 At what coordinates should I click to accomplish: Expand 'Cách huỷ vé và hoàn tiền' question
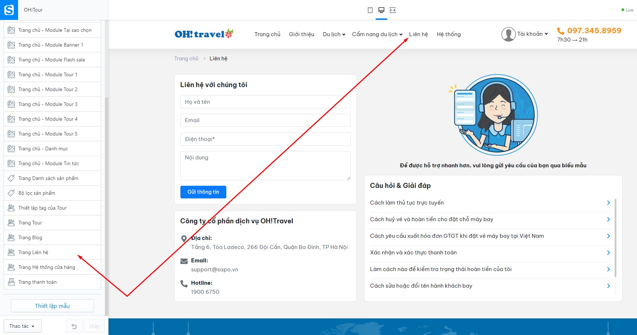(490, 219)
